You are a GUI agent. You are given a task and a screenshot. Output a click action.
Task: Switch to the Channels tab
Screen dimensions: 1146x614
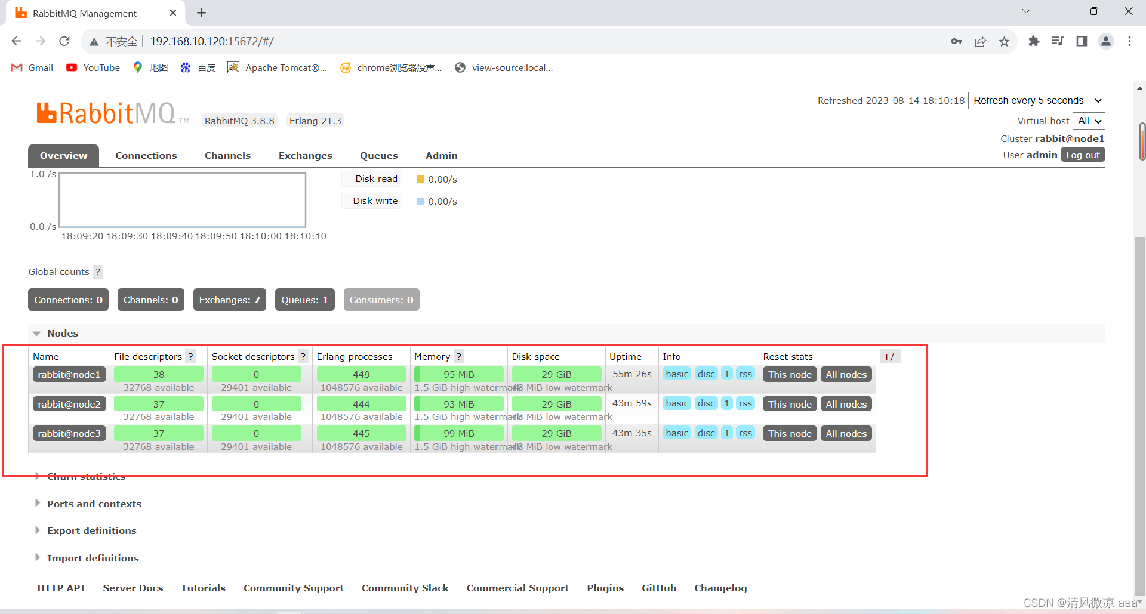[x=227, y=155]
